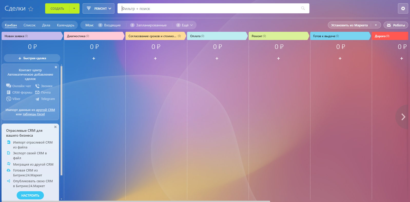The width and height of the screenshot is (410, 202).
Task: Add a deal in Оплата column
Action: tap(217, 58)
